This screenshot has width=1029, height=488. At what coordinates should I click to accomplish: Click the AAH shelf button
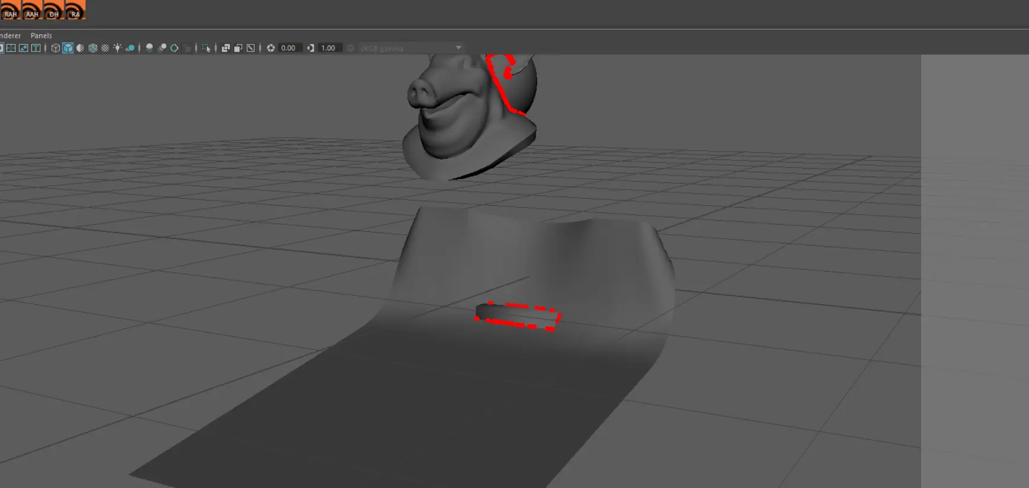(x=31, y=9)
